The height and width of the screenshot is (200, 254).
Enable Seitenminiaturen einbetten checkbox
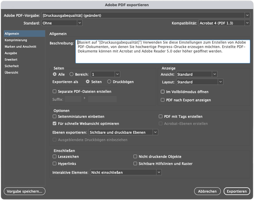54,116
